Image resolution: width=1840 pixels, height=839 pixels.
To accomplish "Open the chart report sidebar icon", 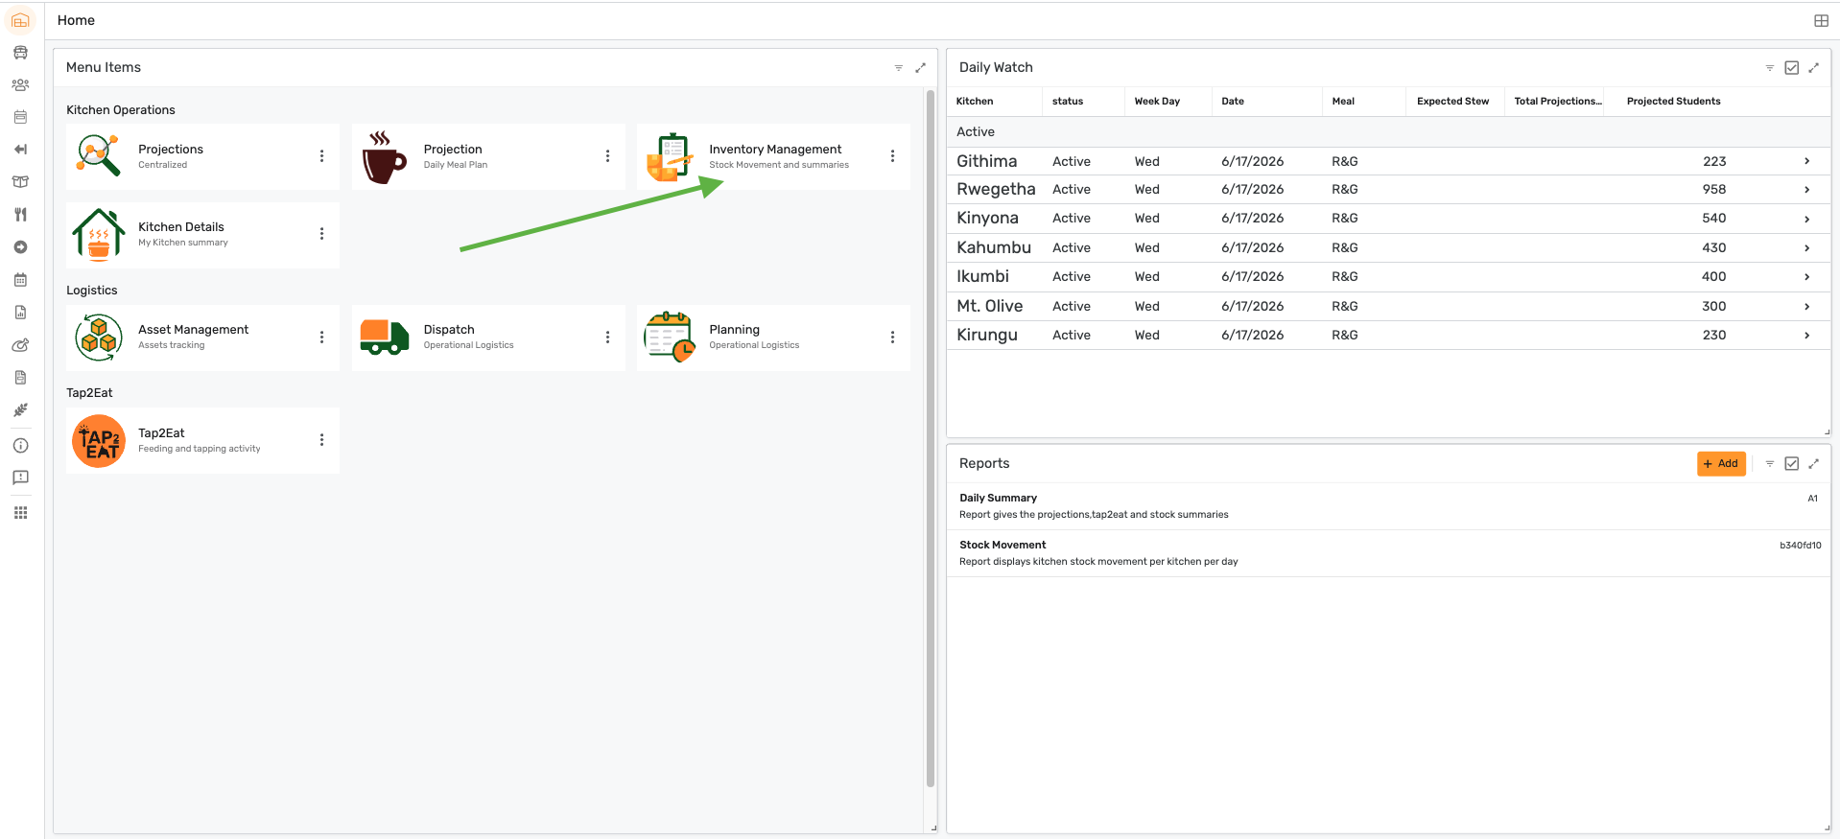I will (x=20, y=313).
